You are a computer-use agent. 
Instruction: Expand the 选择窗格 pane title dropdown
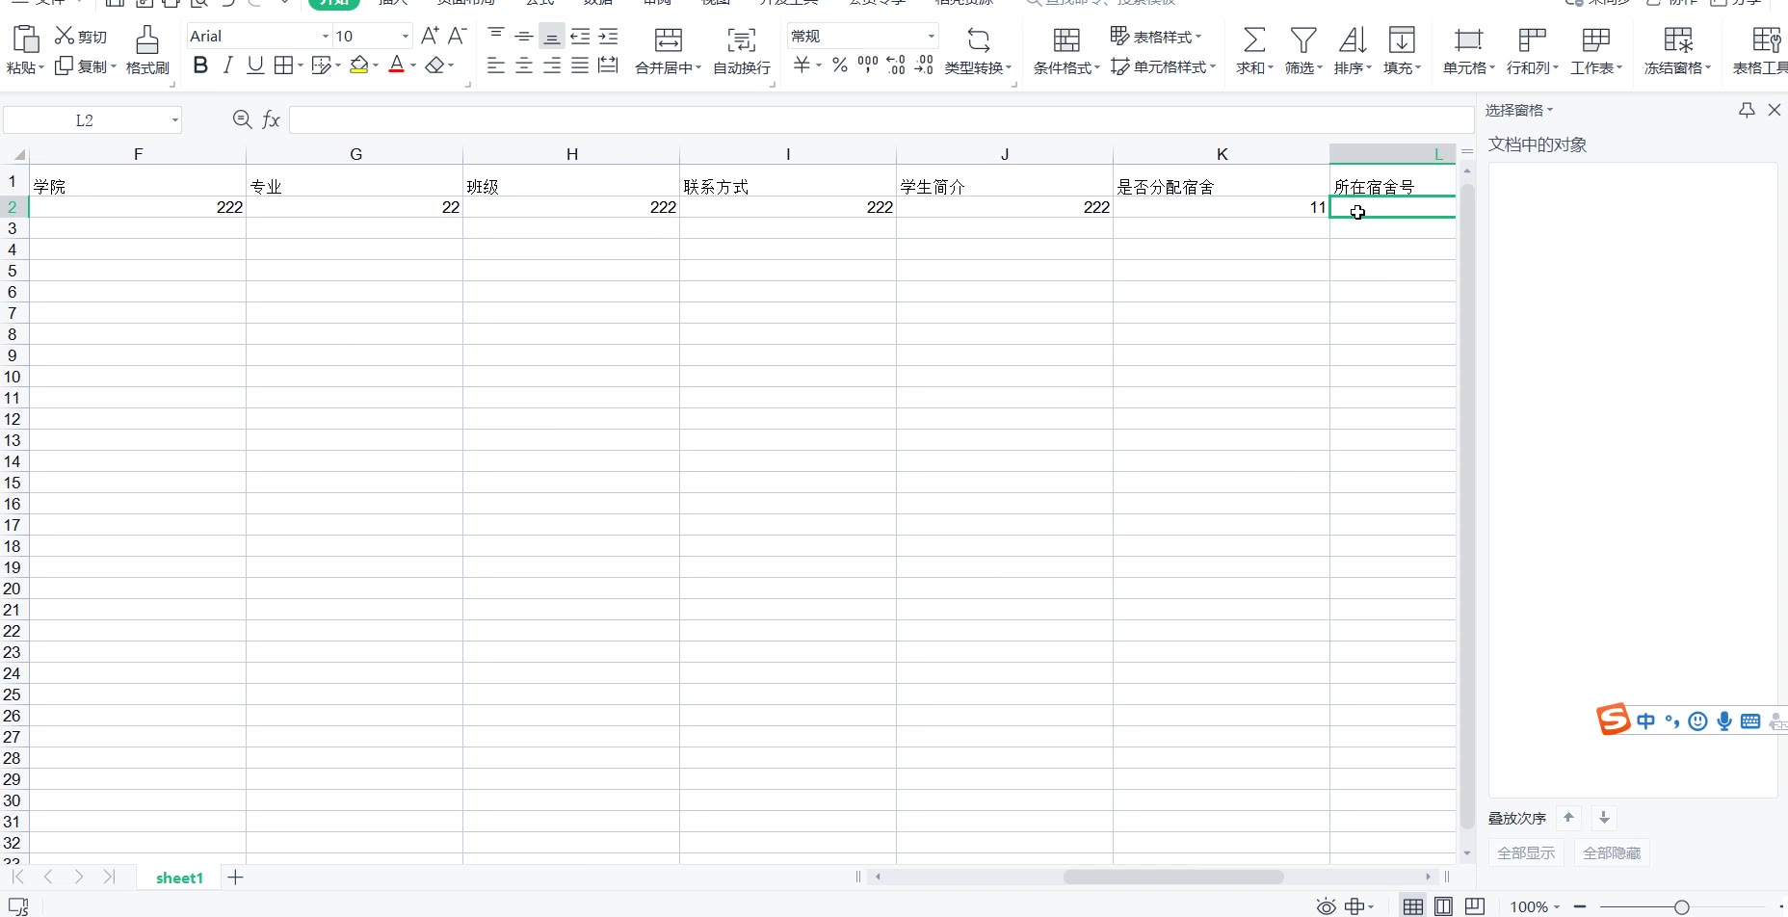click(x=1550, y=110)
